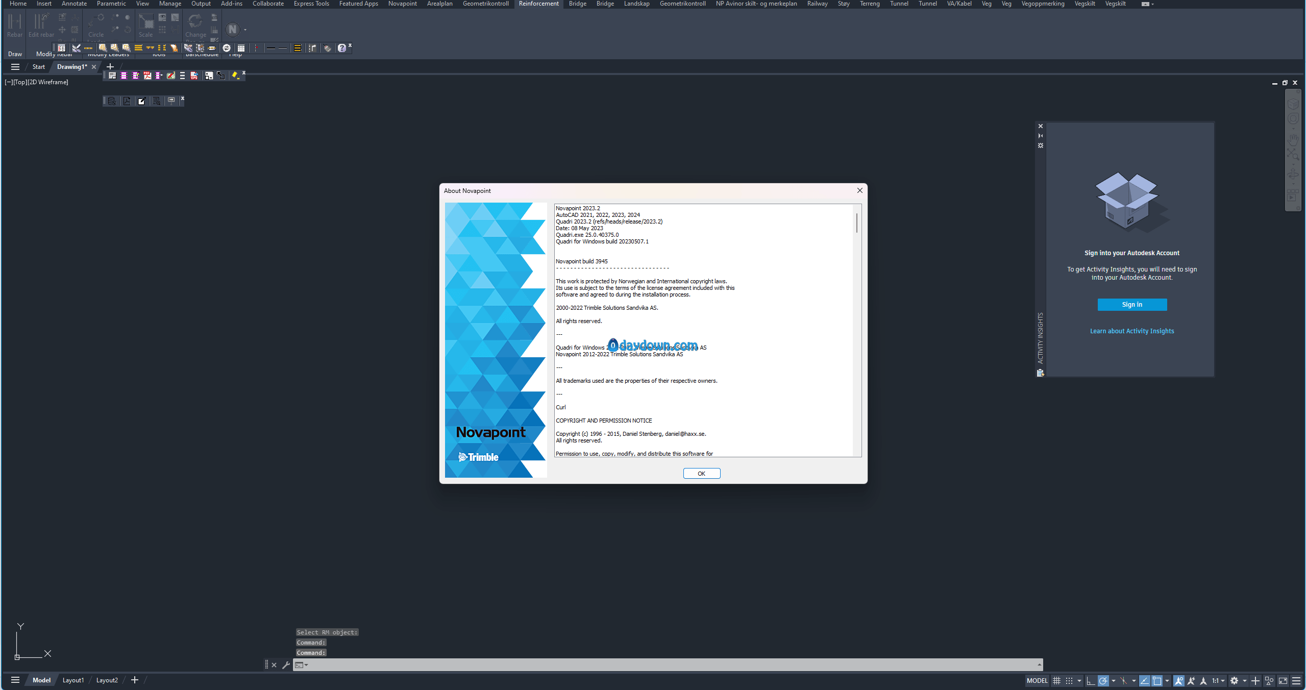Image resolution: width=1306 pixels, height=690 pixels.
Task: Switch to the Novapoint ribbon tab
Action: tap(403, 4)
